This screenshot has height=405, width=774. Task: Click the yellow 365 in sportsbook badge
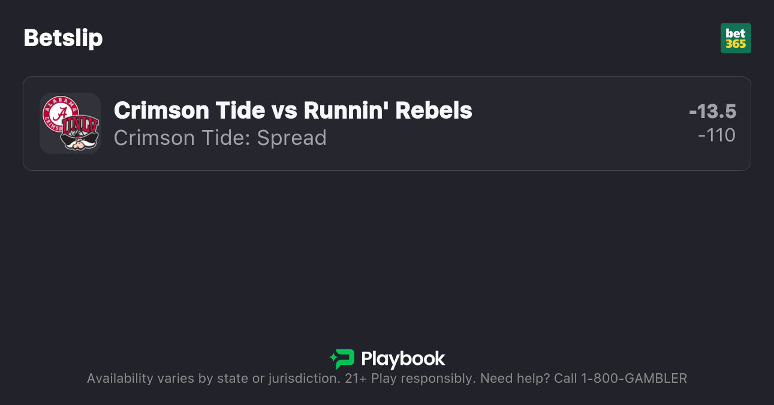point(736,44)
